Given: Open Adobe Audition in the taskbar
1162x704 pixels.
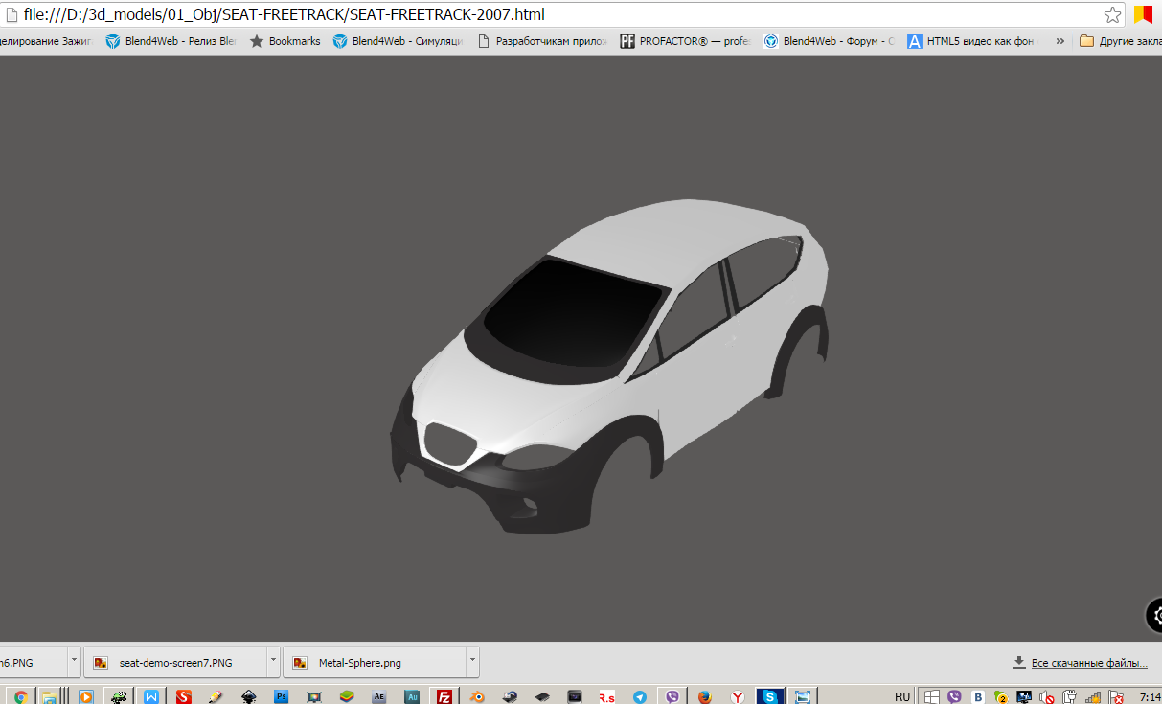Looking at the screenshot, I should [412, 696].
